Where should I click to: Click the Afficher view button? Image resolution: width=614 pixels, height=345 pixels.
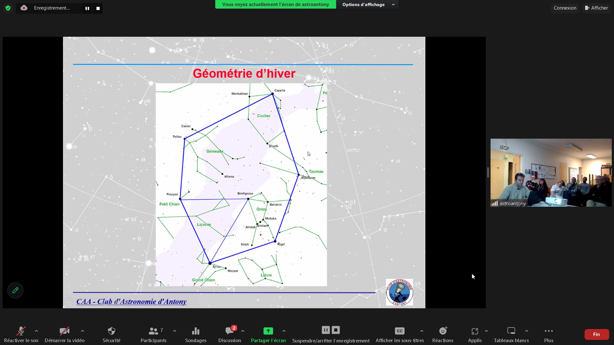click(596, 8)
